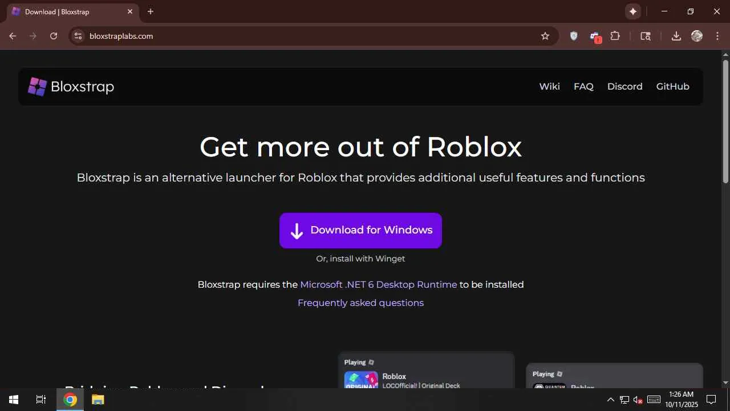Open the Windows notification center

(x=711, y=400)
